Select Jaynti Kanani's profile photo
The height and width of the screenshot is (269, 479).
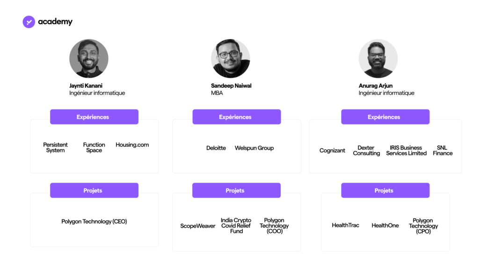(x=89, y=58)
